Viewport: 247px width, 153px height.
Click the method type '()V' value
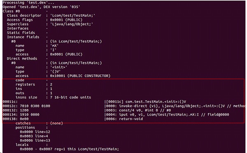pos(56,72)
